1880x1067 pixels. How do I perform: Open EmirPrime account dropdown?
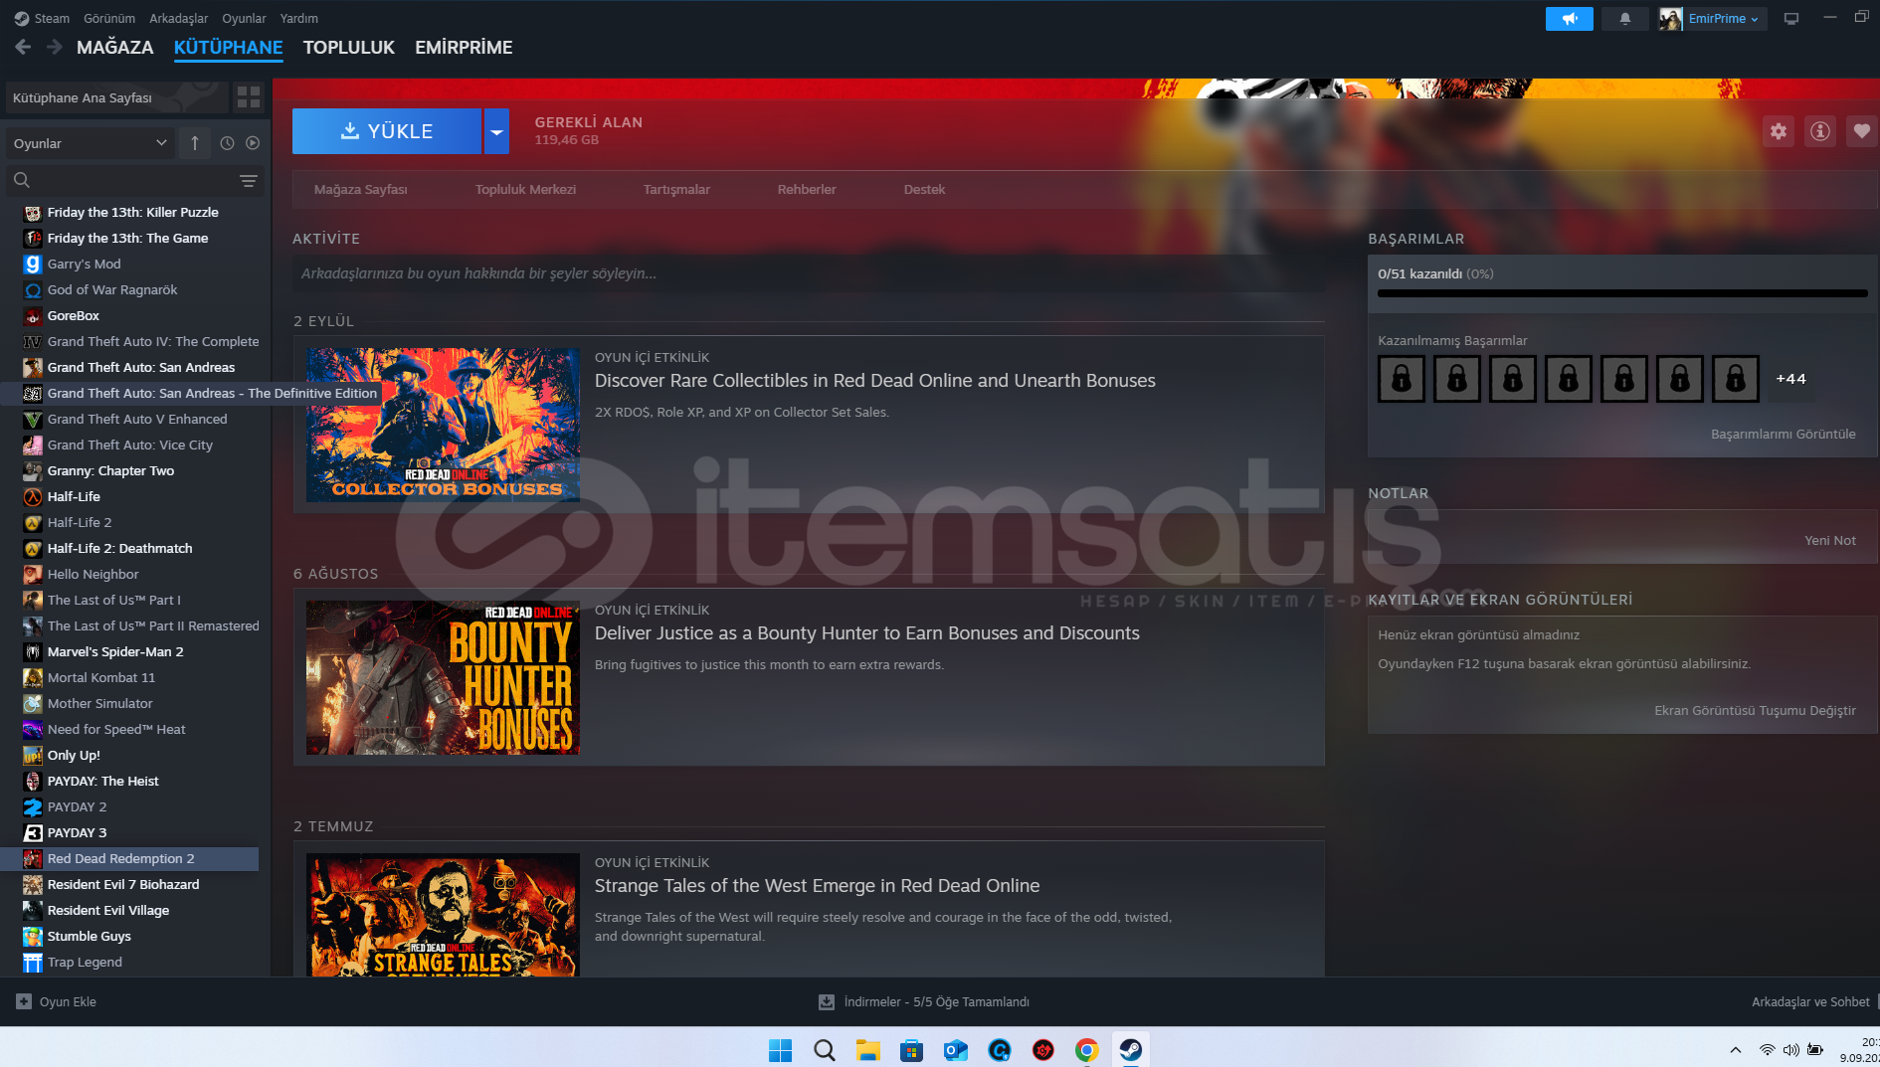1722,19
